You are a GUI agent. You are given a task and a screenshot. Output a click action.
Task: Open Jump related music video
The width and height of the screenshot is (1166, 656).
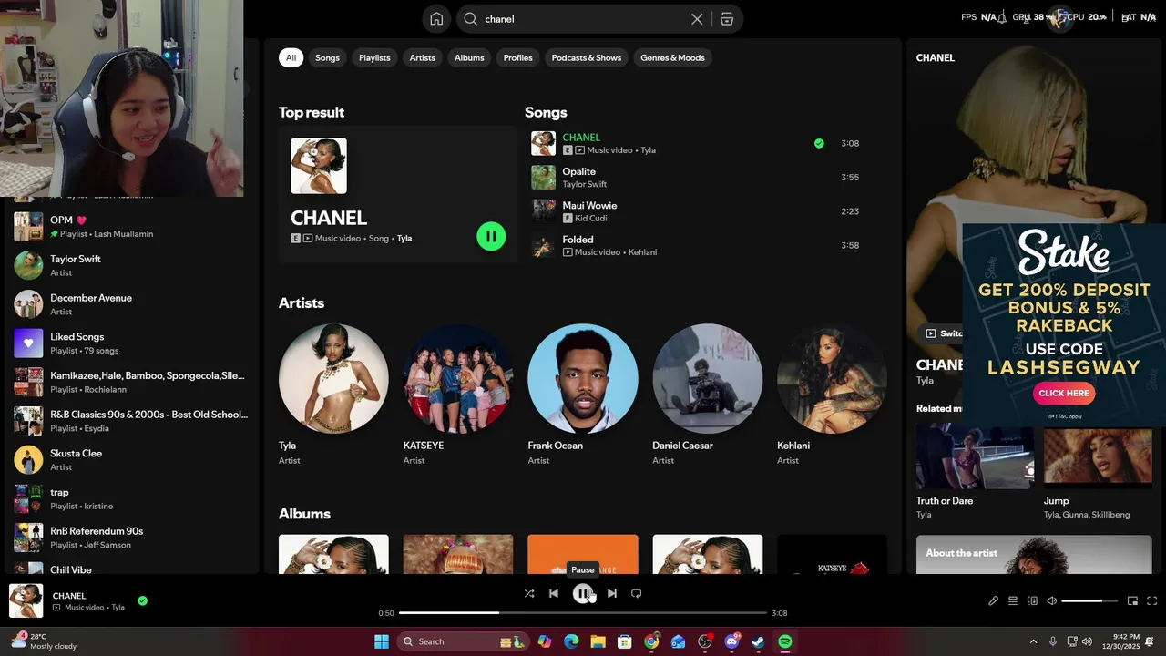[x=1098, y=471]
